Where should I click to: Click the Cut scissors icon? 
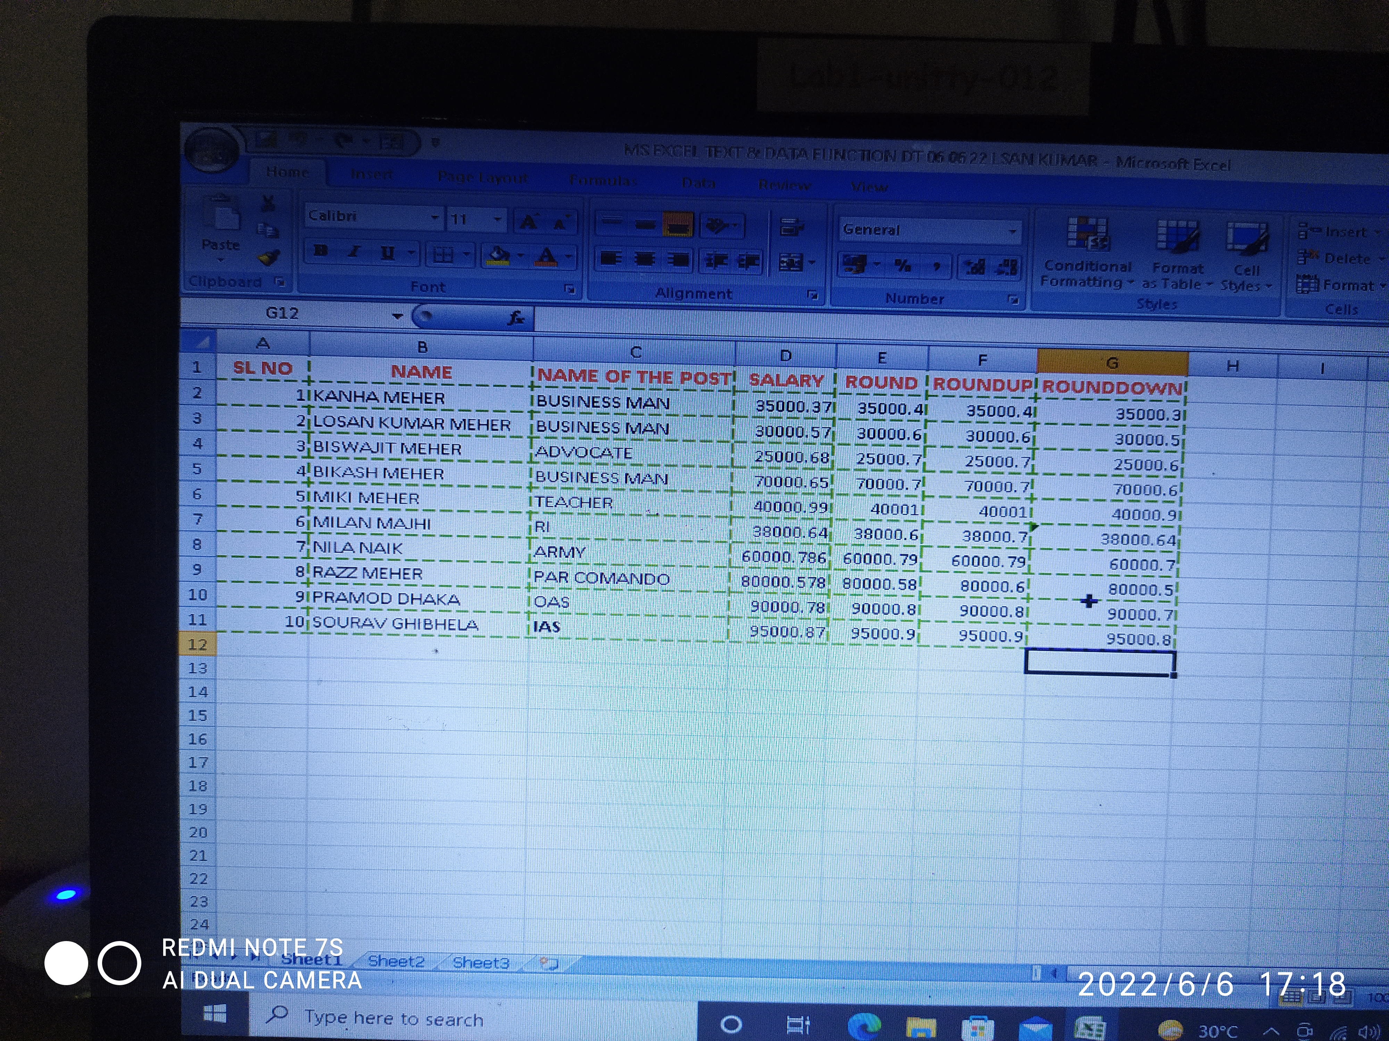[268, 203]
